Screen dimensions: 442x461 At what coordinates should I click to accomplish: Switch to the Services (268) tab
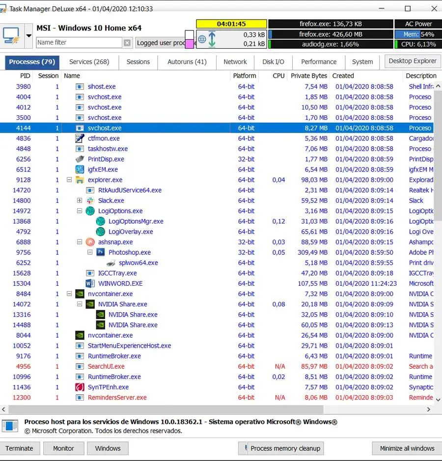coord(89,62)
